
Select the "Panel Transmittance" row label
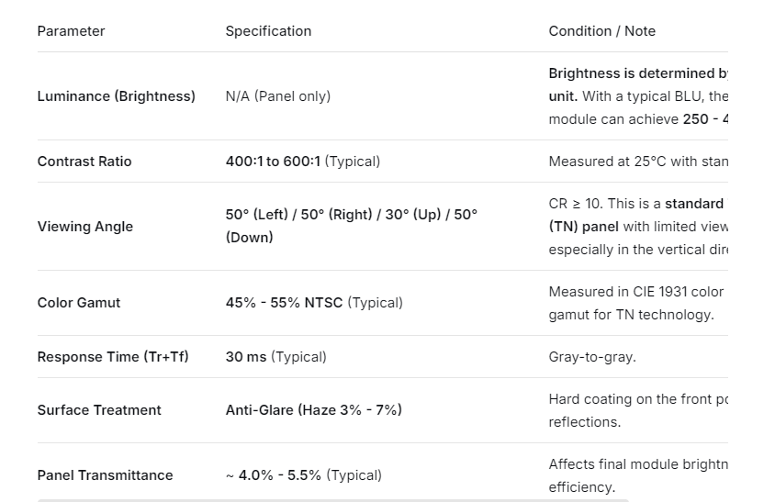[x=105, y=475]
